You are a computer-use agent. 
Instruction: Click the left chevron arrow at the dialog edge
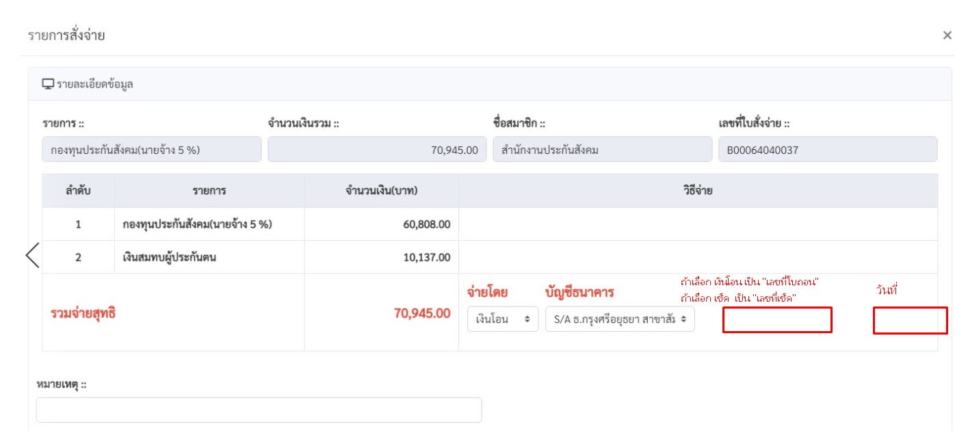[32, 254]
